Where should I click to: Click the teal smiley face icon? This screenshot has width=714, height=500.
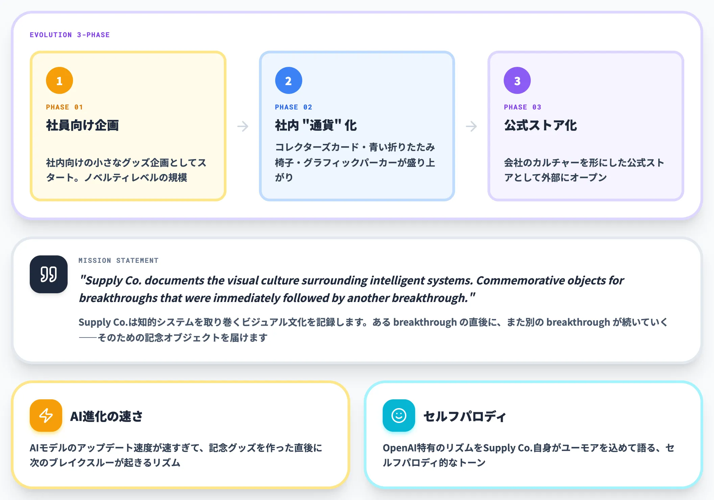pos(399,416)
